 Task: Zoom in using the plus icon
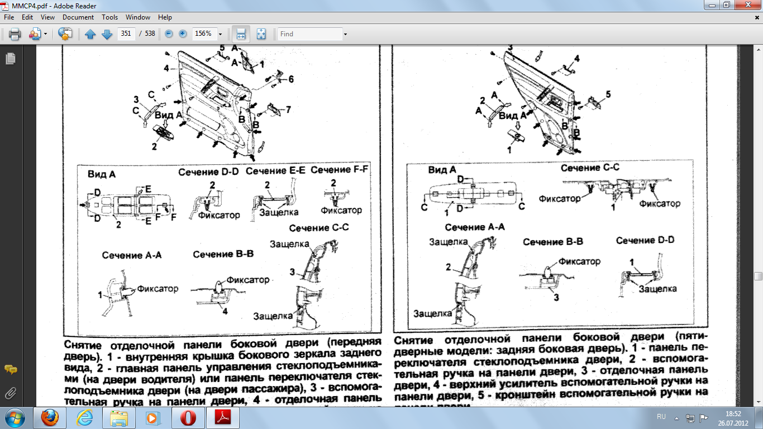tap(183, 34)
